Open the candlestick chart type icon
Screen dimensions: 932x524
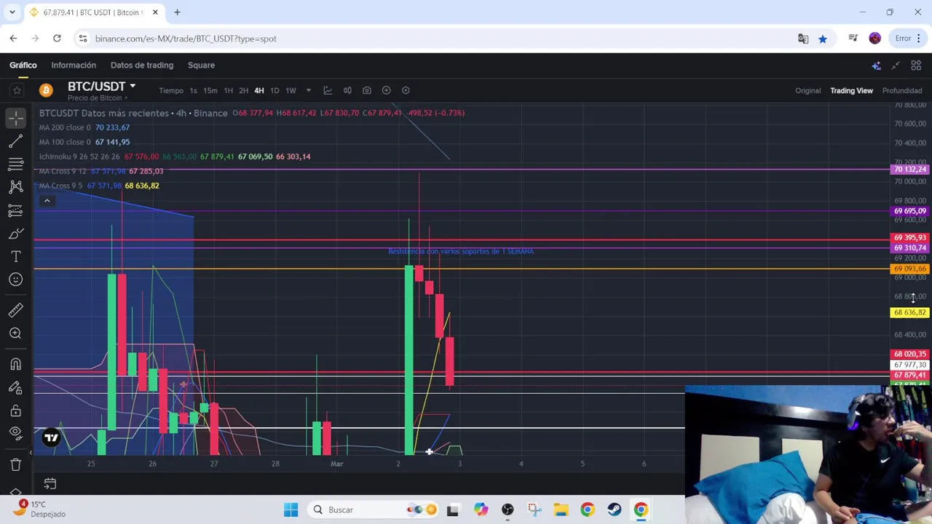[x=347, y=90]
